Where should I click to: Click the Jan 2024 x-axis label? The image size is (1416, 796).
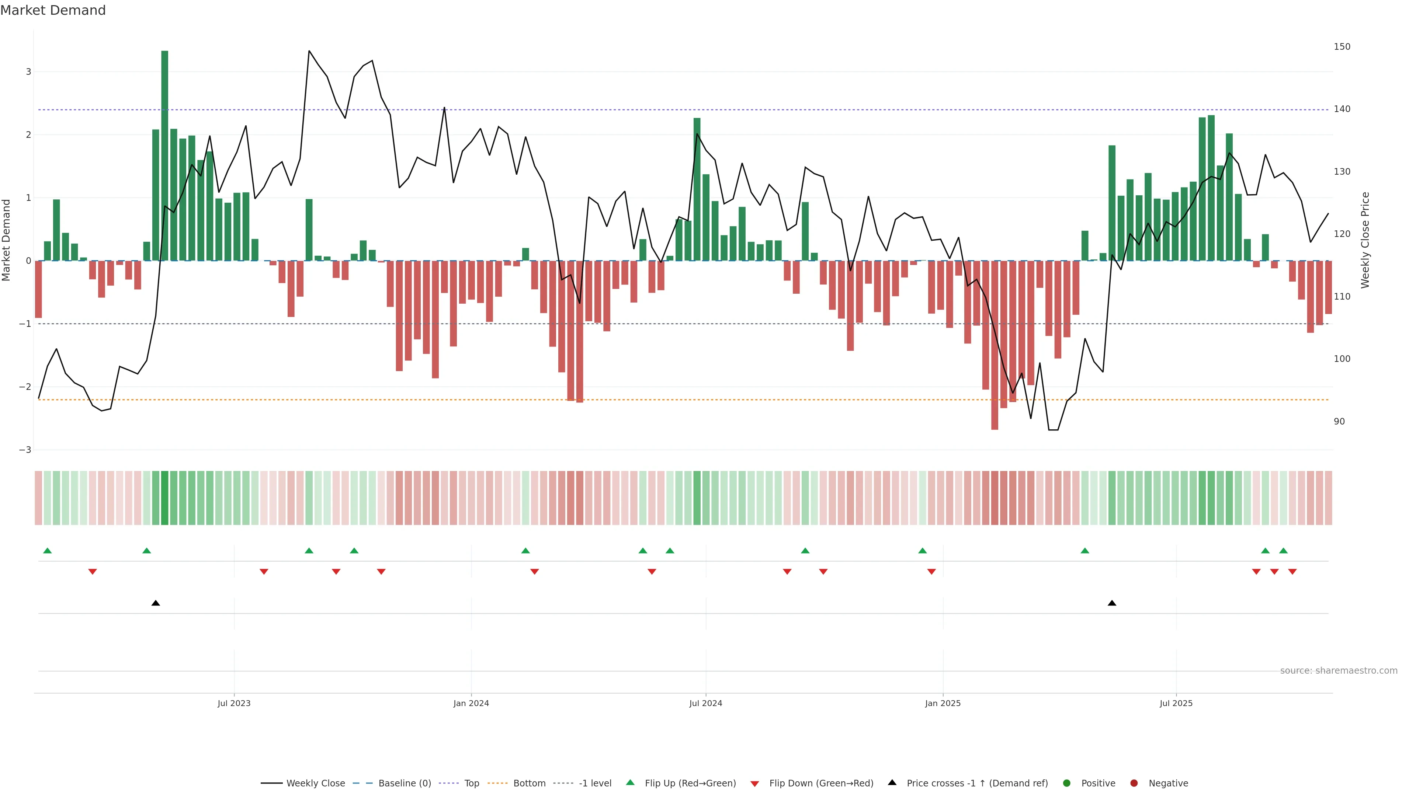(x=471, y=703)
